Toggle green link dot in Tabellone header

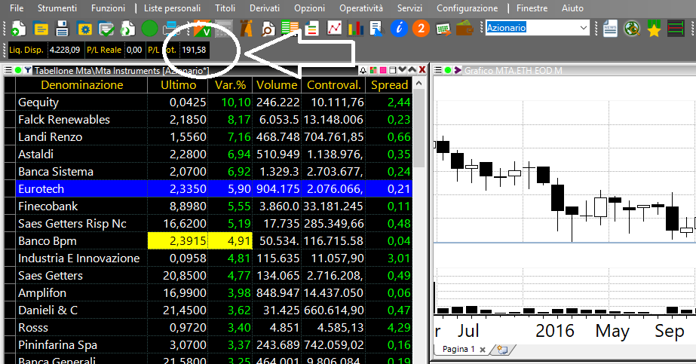18,70
